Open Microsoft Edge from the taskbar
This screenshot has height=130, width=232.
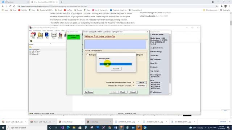68,127
